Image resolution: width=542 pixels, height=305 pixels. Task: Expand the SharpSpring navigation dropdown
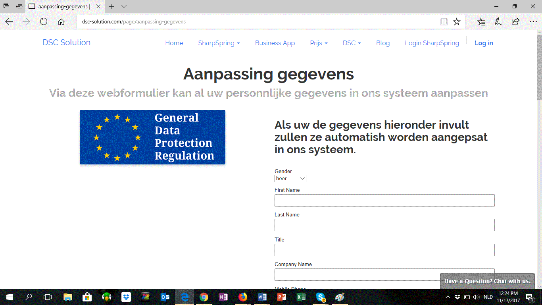pos(219,43)
